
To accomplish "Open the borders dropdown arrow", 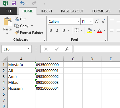I will point(81,30).
